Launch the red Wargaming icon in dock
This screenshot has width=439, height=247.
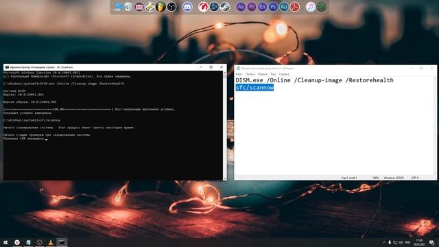coord(203,7)
